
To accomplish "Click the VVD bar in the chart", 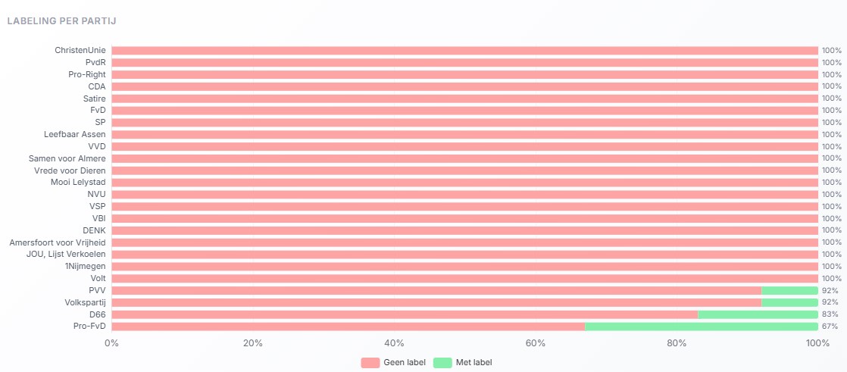I will coord(464,146).
